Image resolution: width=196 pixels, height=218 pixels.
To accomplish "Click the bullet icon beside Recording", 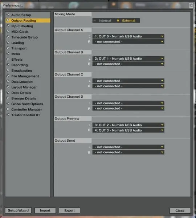I will pos(8,65).
